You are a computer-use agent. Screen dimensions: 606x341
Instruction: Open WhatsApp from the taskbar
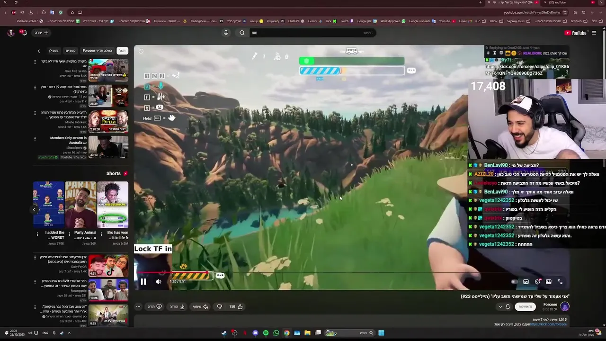click(x=276, y=333)
